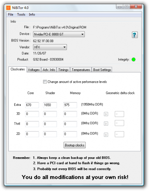Image resolution: width=149 pixels, height=191 pixels.
Task: Click the arrow button in the 3D row
Action: (106, 114)
